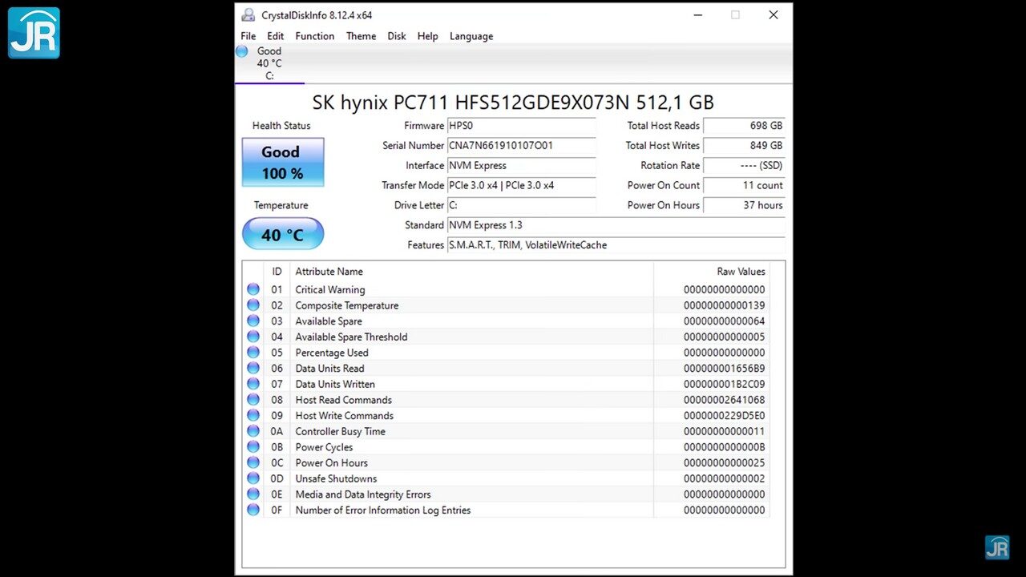Open the Function menu
The height and width of the screenshot is (577, 1026).
[x=314, y=36]
